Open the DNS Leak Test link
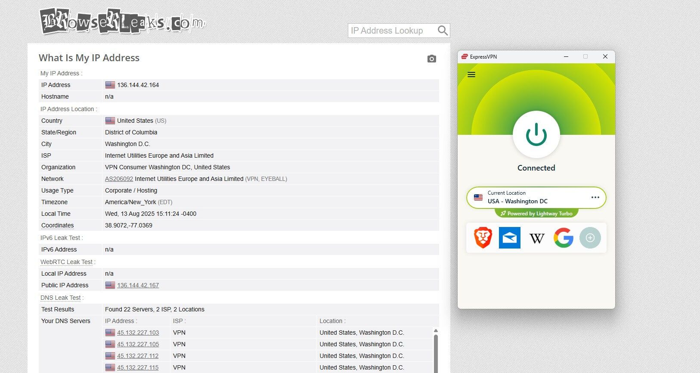The height and width of the screenshot is (373, 700). 61,298
